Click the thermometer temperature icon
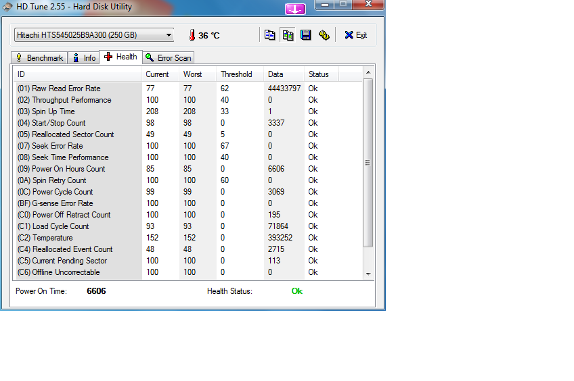Viewport: 574px width, 381px height. (192, 35)
